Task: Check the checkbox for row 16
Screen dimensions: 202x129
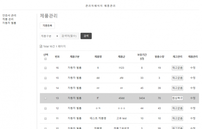Action: click(45, 68)
